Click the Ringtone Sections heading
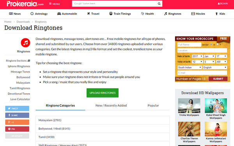Viewport: 234px width, 146px height. pyautogui.click(x=18, y=61)
